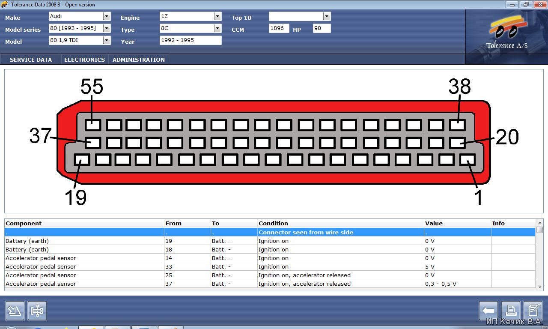This screenshot has width=548, height=329.
Task: Go back using the left arrow button
Action: click(488, 311)
